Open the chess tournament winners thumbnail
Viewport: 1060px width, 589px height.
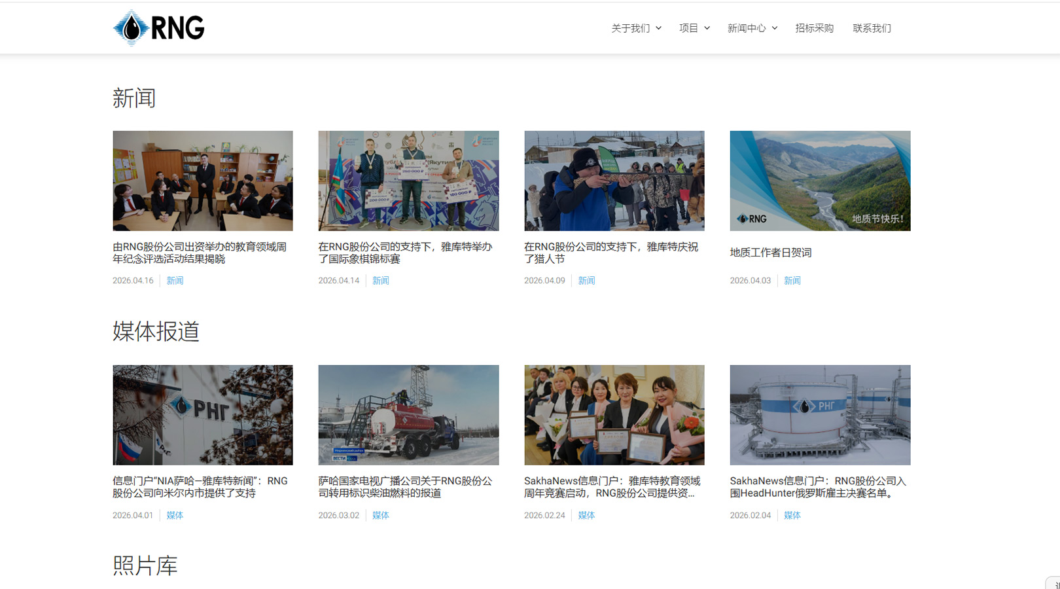[x=408, y=181]
